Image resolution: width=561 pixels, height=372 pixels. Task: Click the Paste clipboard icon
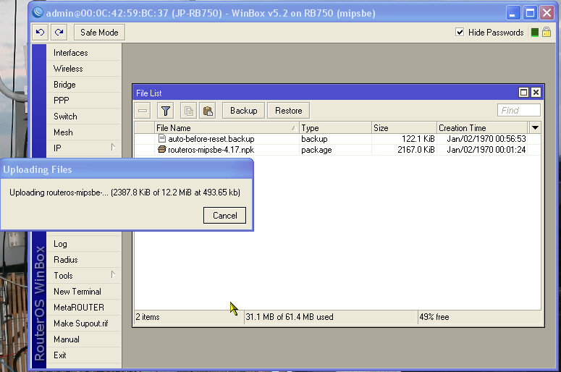click(x=208, y=111)
